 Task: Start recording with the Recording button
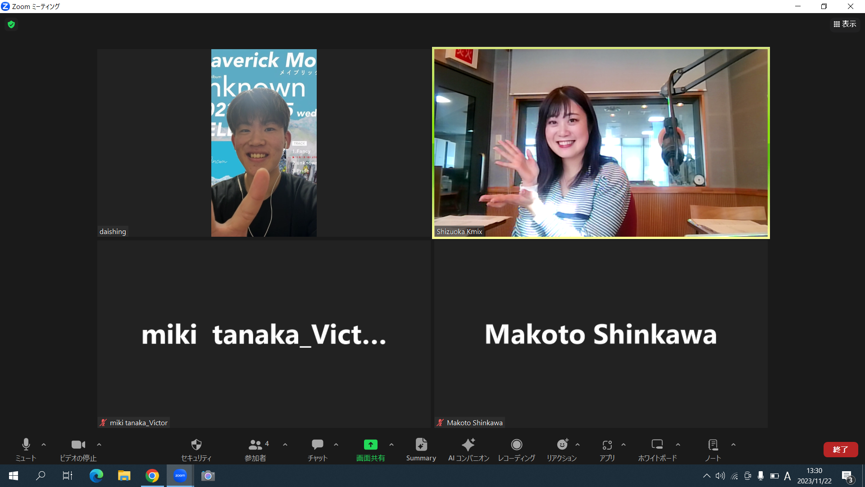coord(516,445)
